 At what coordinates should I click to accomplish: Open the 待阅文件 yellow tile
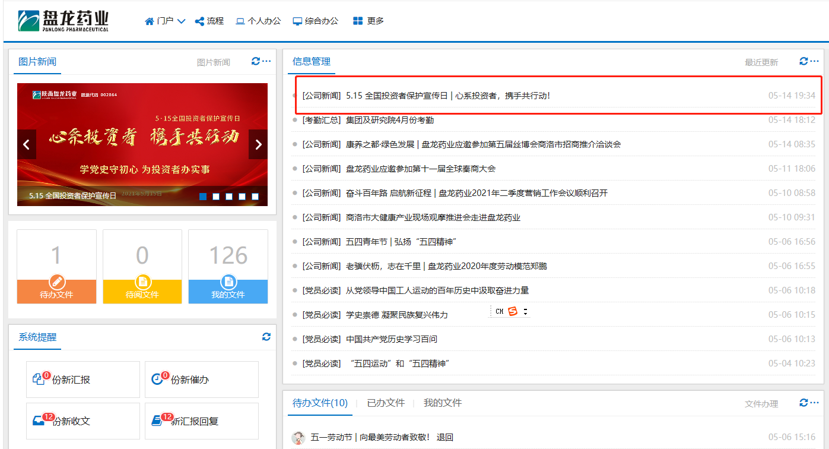142,267
